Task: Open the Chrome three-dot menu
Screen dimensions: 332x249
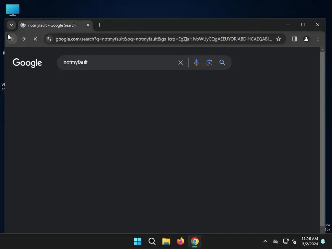Action: (318, 39)
